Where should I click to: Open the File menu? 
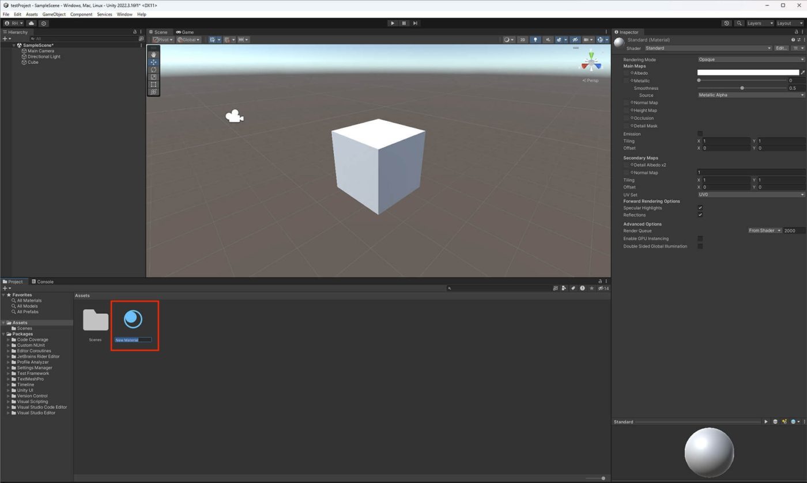[6, 14]
